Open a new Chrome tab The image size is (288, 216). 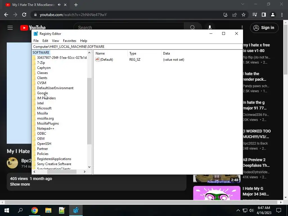click(x=76, y=5)
